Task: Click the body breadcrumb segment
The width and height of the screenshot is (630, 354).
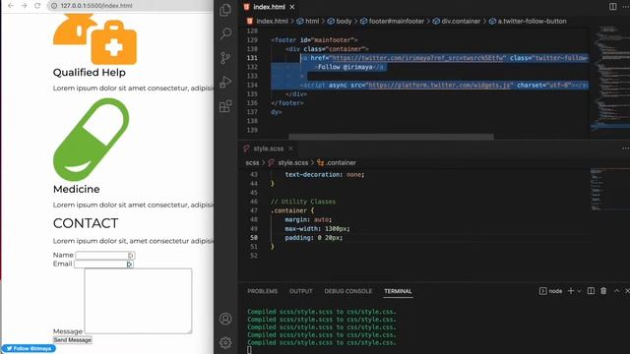Action: click(340, 22)
